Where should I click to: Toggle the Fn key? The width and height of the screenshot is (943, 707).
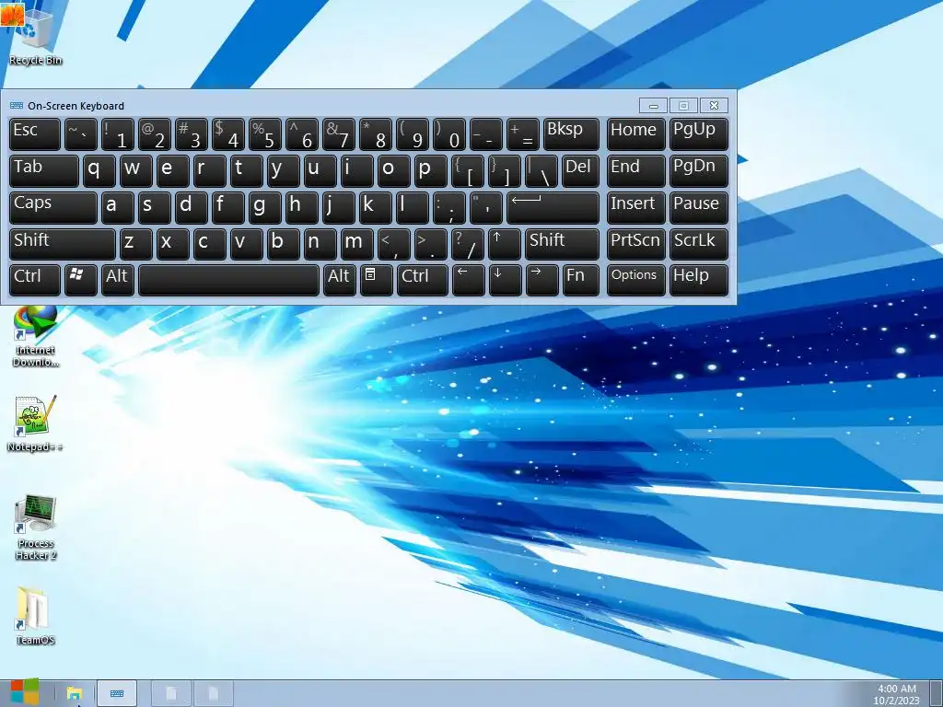[x=580, y=280]
